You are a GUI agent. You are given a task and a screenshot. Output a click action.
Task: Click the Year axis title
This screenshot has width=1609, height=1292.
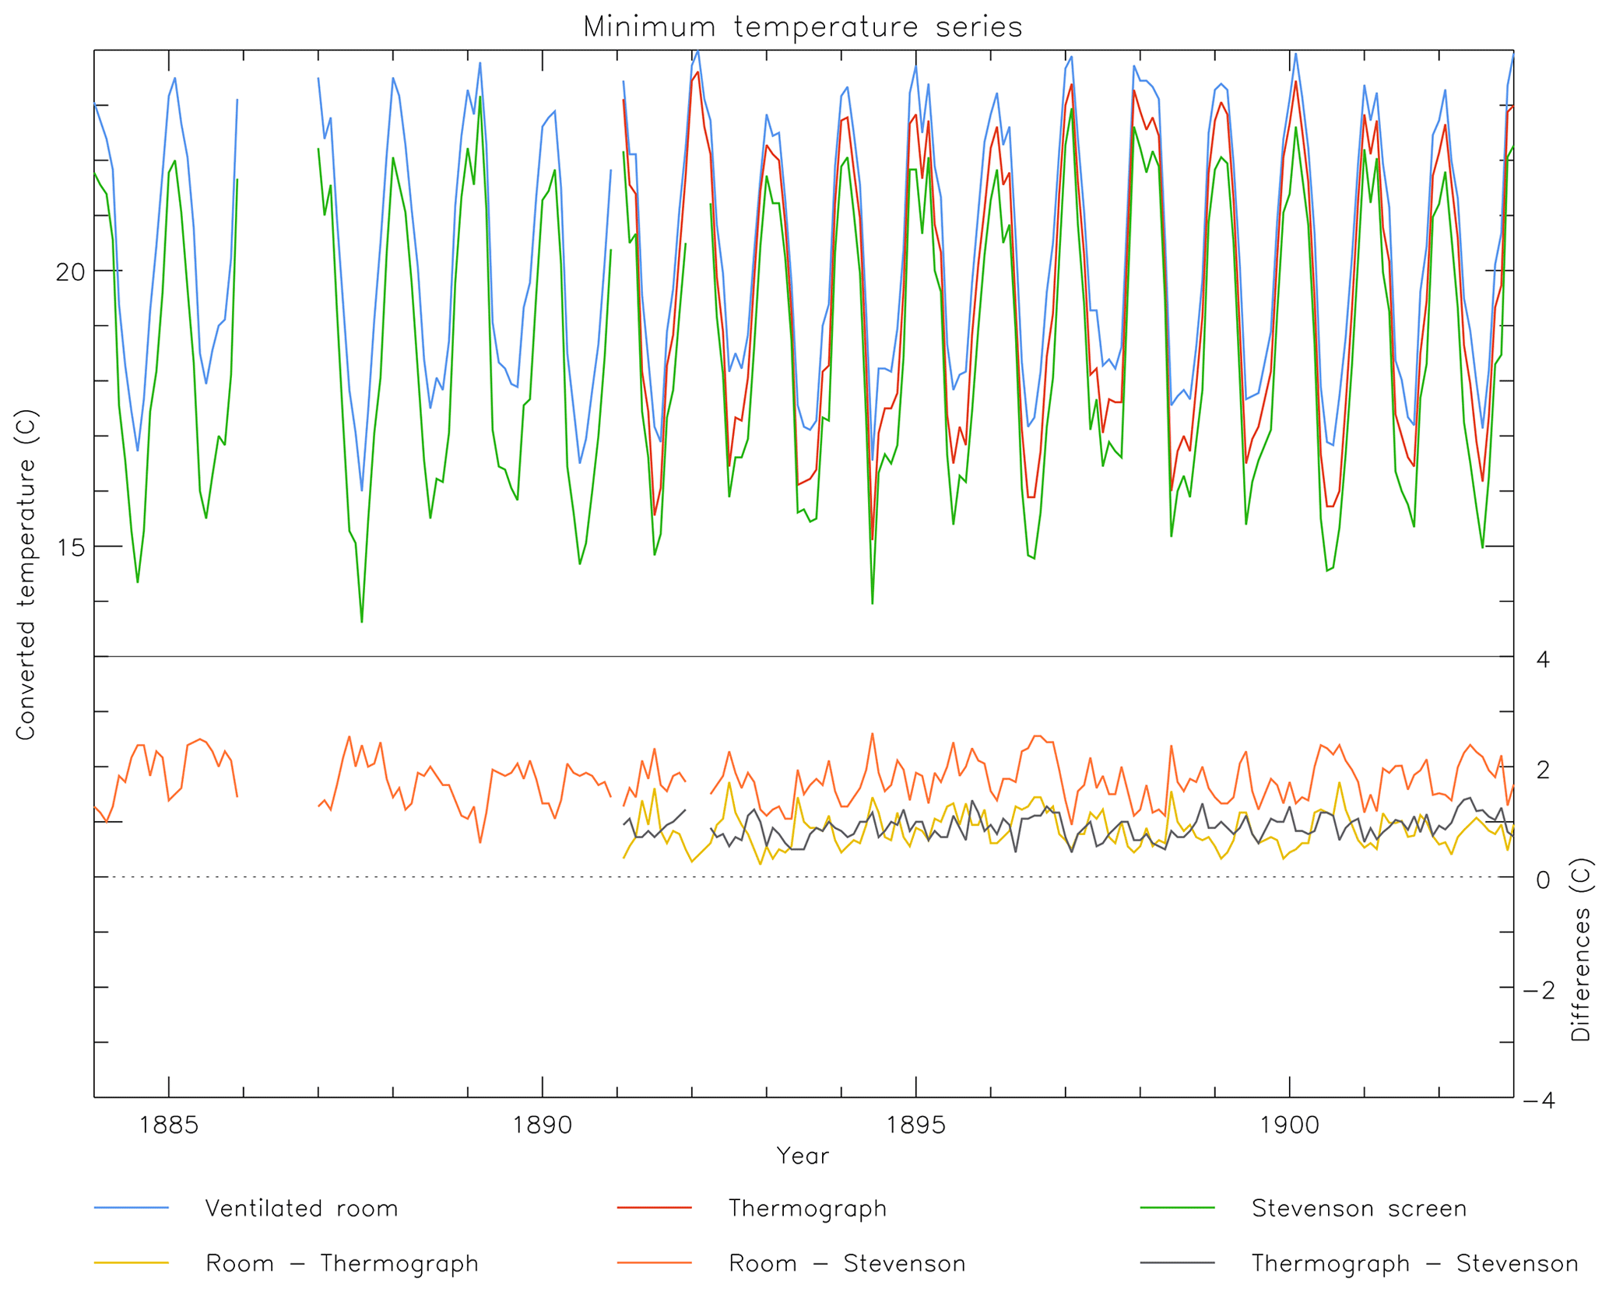[803, 1157]
